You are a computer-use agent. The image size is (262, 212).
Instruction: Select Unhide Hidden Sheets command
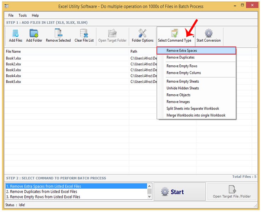pyautogui.click(x=196, y=88)
